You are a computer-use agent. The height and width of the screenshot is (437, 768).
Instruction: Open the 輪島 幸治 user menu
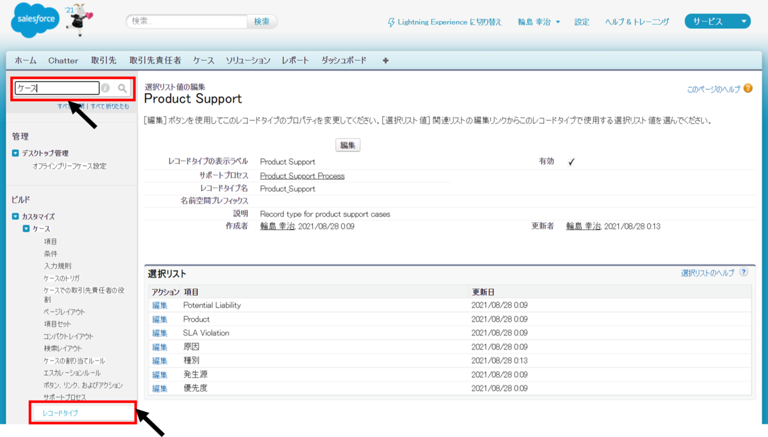coord(539,22)
